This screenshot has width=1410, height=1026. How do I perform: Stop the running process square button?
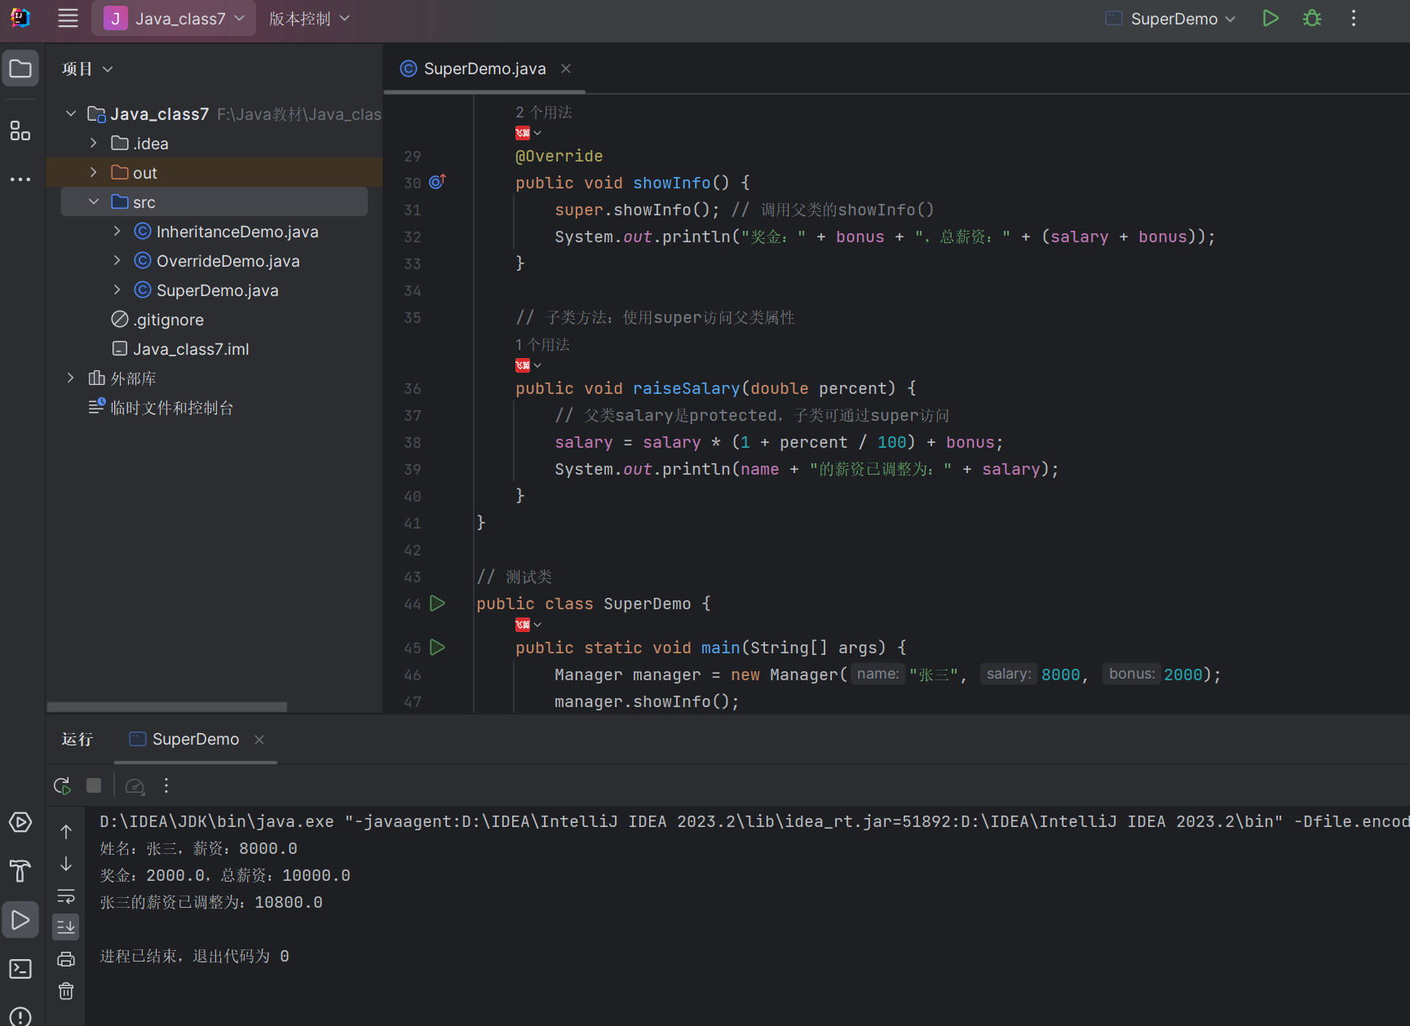(94, 785)
